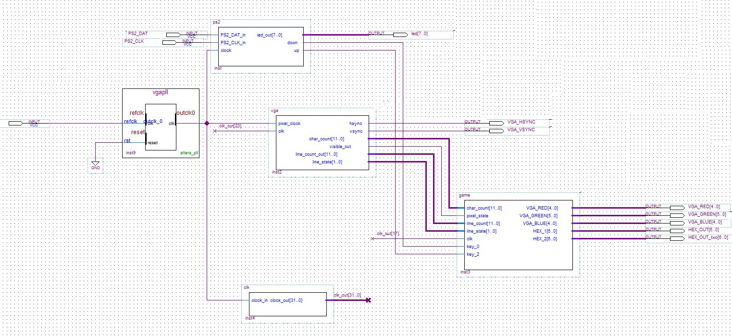This screenshot has height=336, width=732.
Task: Select the ps2 block title
Action: point(216,22)
